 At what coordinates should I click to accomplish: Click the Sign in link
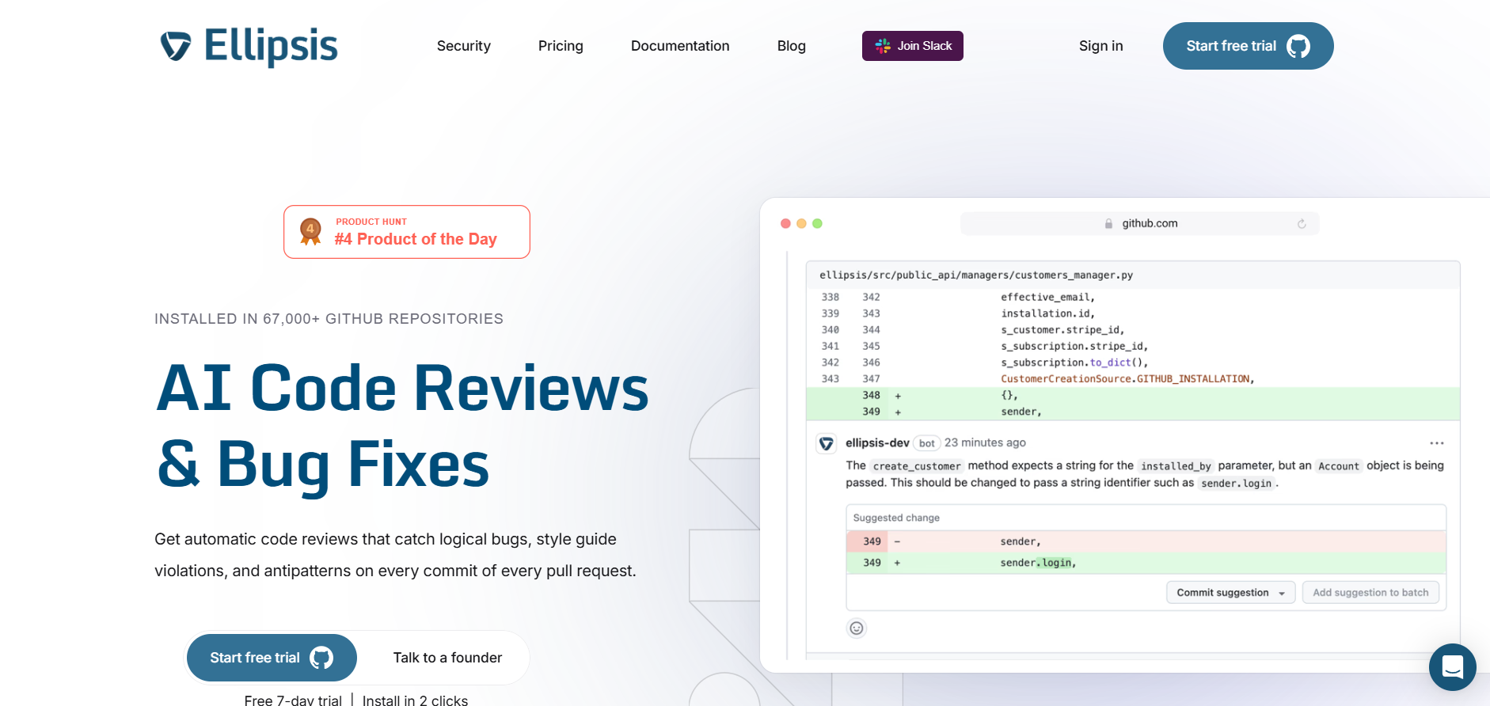coord(1100,46)
